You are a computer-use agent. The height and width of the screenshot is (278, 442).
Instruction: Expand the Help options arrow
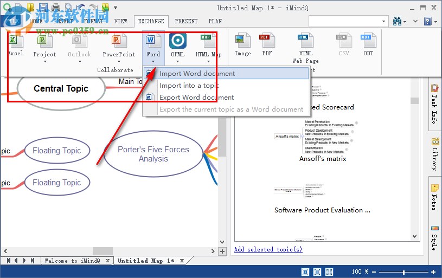coord(436,22)
